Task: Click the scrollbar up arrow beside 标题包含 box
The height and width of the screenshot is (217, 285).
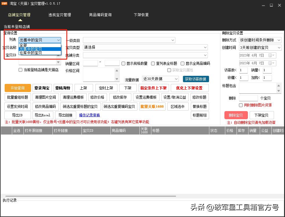Action: click(x=279, y=86)
